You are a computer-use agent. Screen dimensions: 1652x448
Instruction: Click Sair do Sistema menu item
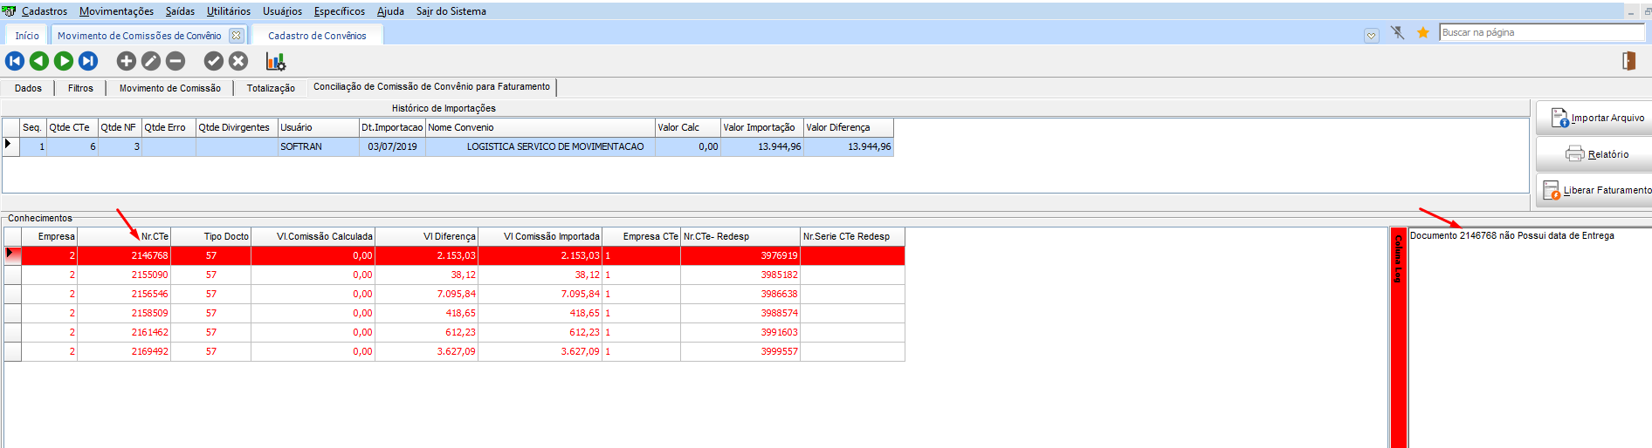pos(451,11)
